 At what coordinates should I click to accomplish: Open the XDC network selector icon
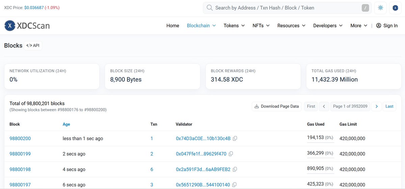pyautogui.click(x=395, y=8)
